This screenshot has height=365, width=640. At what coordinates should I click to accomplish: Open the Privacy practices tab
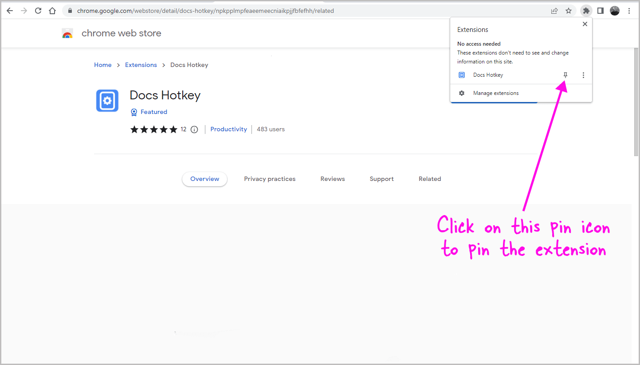click(x=270, y=179)
